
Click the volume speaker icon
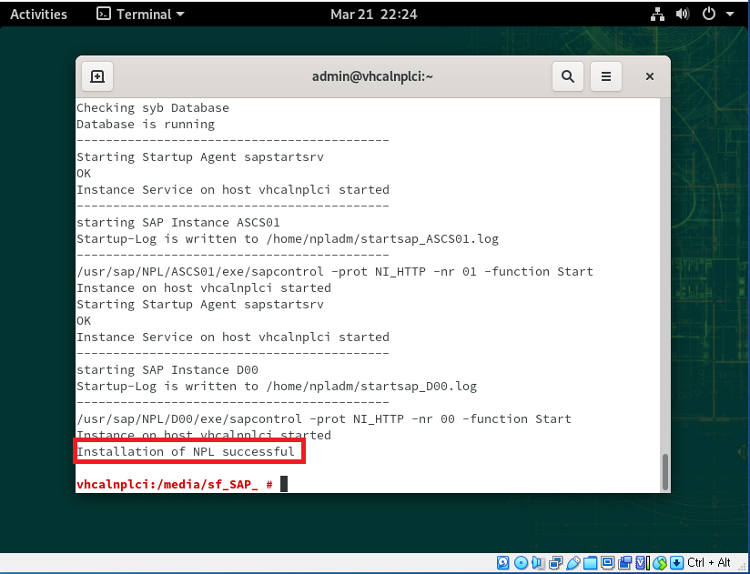pos(683,15)
